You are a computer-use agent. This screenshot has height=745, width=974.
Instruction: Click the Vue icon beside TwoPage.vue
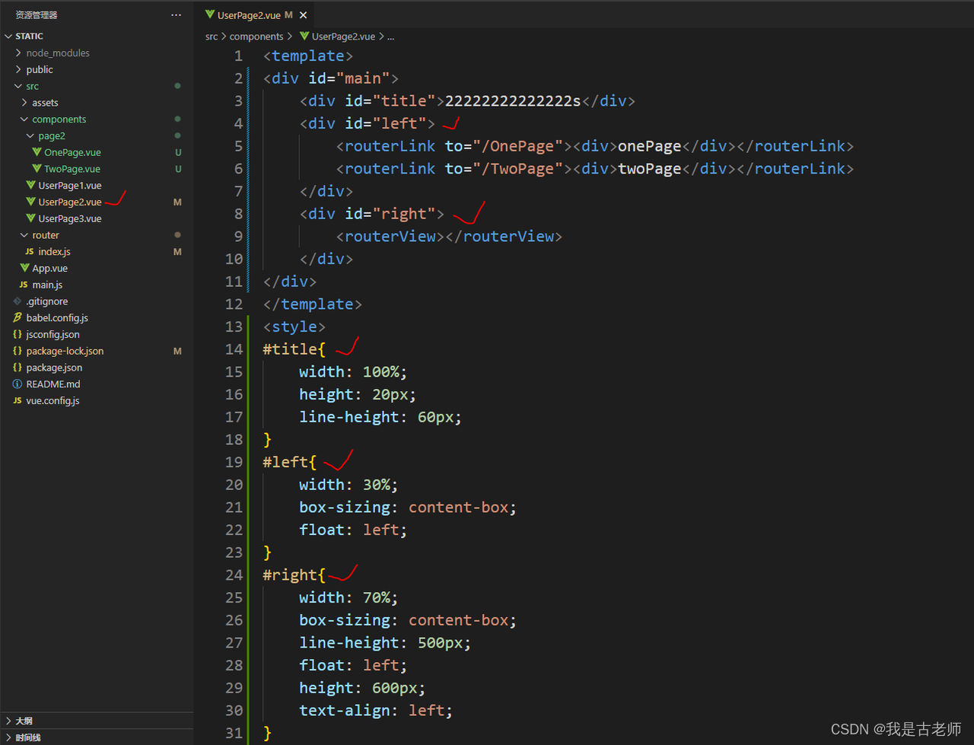[x=37, y=169]
